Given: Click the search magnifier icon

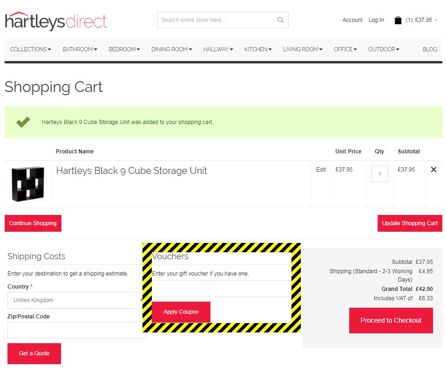Looking at the screenshot, I should [280, 20].
